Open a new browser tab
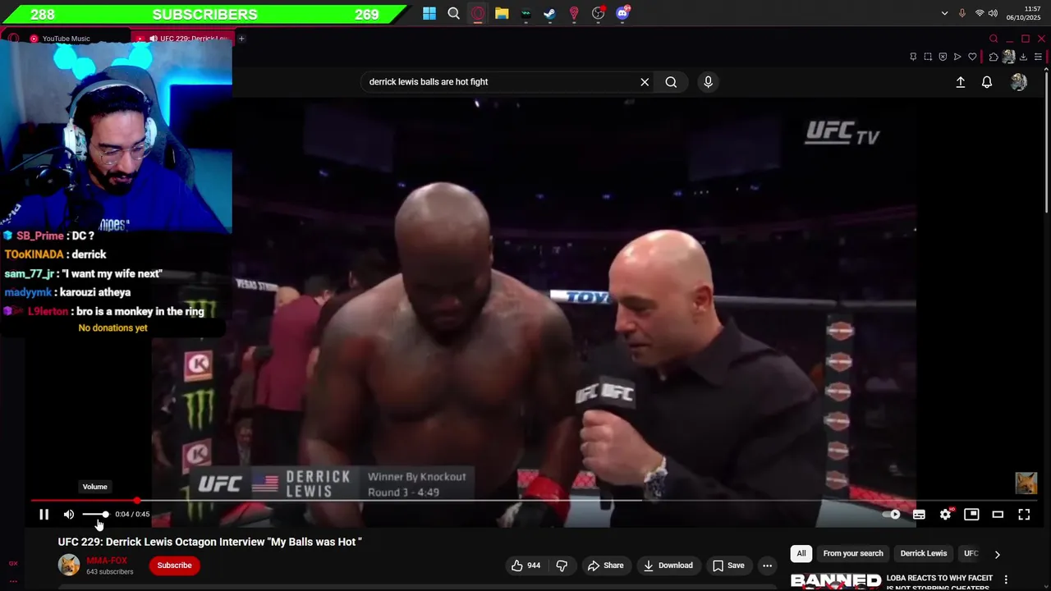 (x=241, y=39)
